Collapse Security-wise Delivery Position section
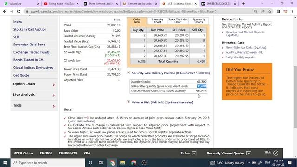This screenshot has width=297, height=167. click(128, 73)
